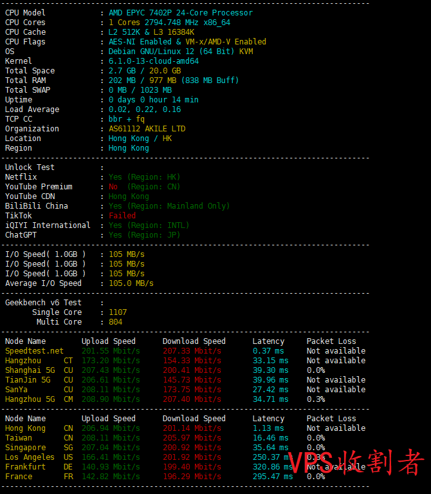Click the Average I/O Speed 105.0 MB/s value
This screenshot has height=494, width=431.
click(x=131, y=283)
